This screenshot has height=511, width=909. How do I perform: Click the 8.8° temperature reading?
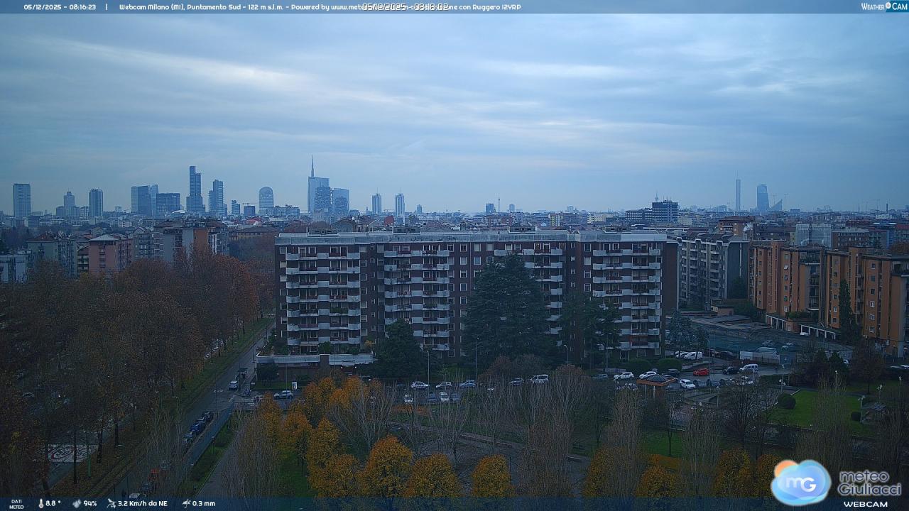(x=53, y=503)
